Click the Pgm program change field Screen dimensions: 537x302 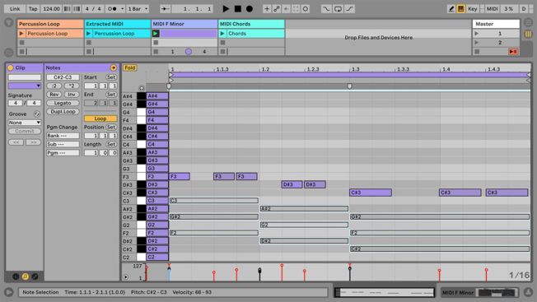pos(63,153)
